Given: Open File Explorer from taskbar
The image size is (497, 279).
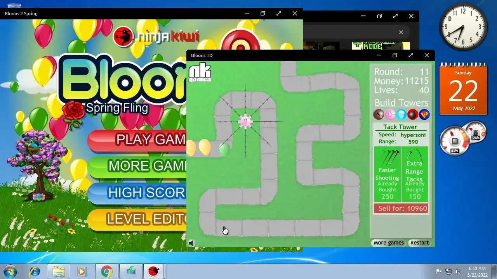Looking at the screenshot, I should [59, 271].
